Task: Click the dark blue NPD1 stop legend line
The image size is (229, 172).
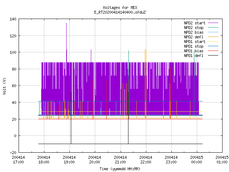Action: [213, 46]
